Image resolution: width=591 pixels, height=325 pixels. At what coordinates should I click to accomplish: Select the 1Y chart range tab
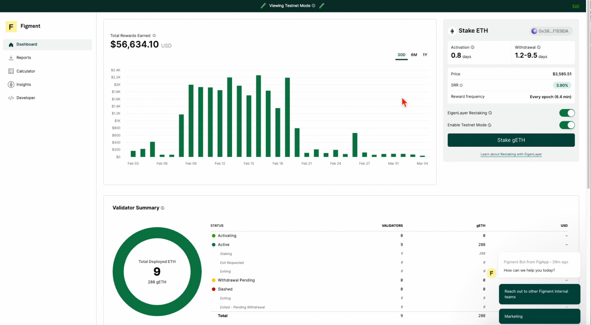[x=425, y=55]
